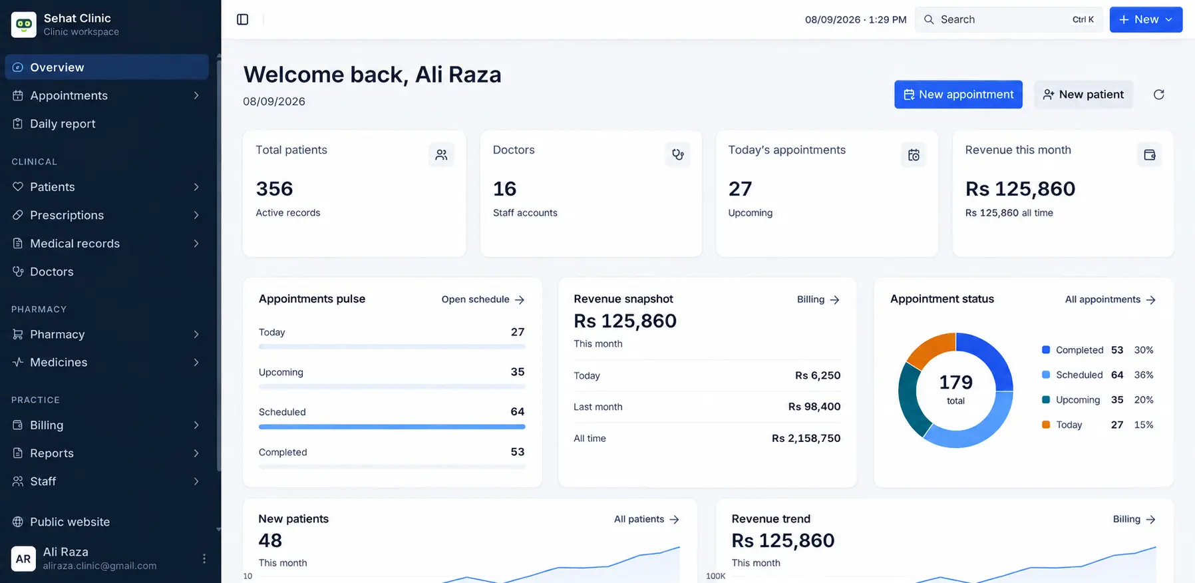Click the Patients heart icon in sidebar
The height and width of the screenshot is (583, 1195).
tap(18, 187)
